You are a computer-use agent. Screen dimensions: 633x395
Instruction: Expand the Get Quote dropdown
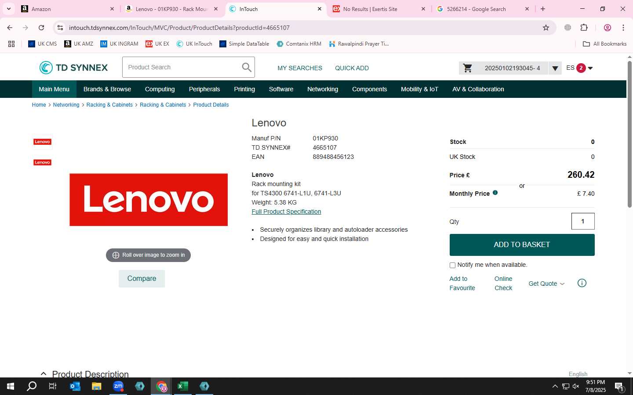pyautogui.click(x=546, y=284)
